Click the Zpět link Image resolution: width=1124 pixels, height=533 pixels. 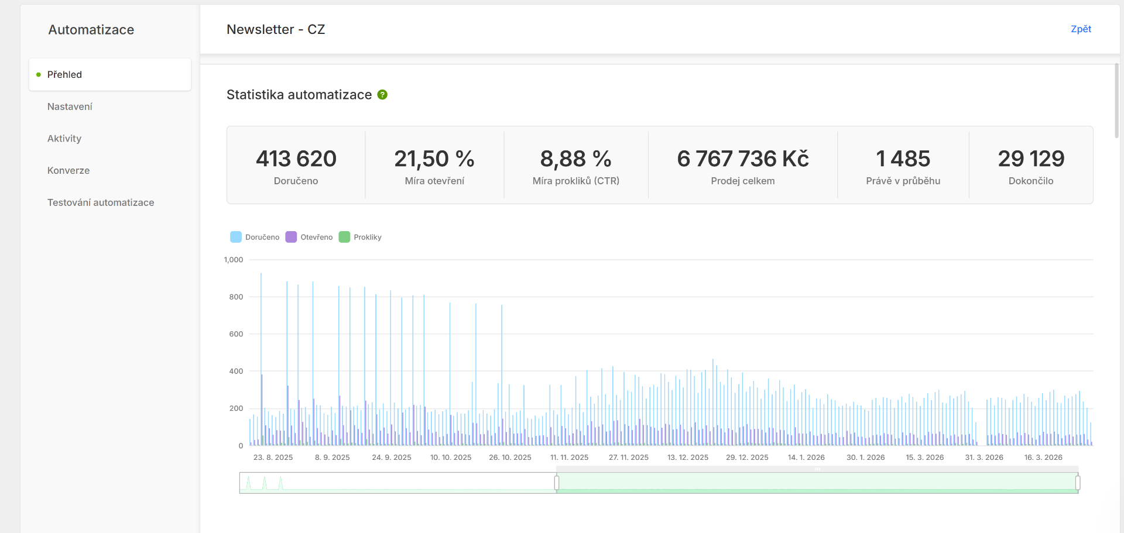click(1081, 29)
